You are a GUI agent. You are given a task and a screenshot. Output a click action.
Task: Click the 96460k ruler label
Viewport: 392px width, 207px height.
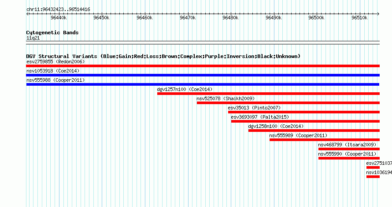[144, 18]
